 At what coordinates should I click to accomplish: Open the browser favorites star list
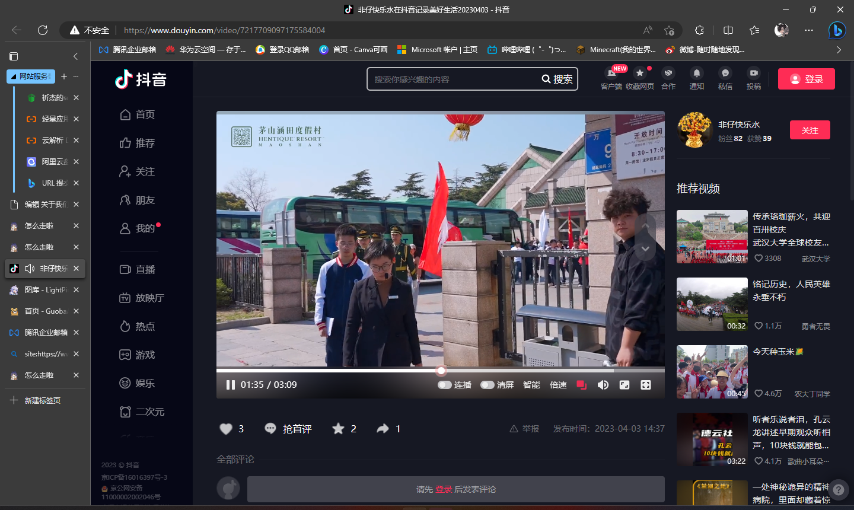pos(754,30)
